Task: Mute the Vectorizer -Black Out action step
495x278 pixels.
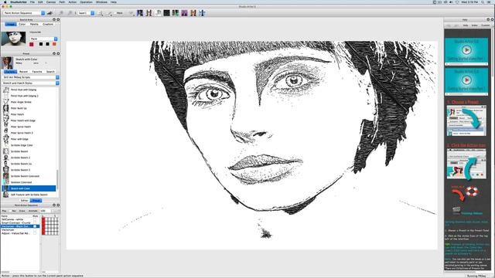Action: (x=35, y=226)
